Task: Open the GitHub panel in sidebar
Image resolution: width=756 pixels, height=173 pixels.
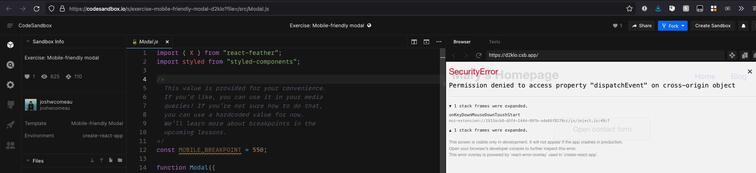Action: point(10,104)
